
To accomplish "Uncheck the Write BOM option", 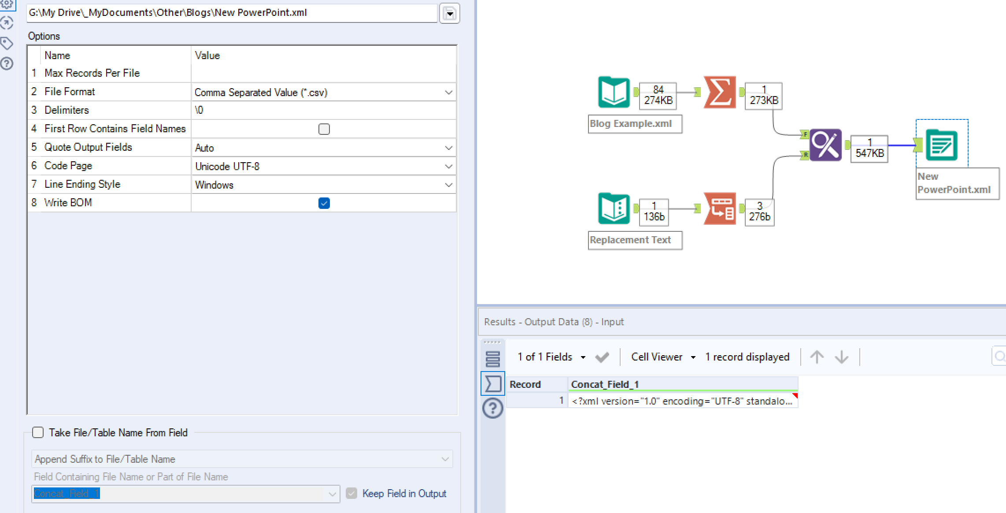I will click(324, 203).
